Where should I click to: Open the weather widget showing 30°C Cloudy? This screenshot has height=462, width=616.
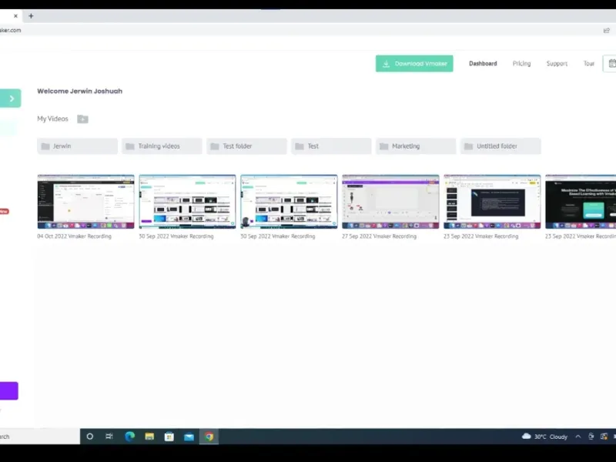[x=544, y=437]
